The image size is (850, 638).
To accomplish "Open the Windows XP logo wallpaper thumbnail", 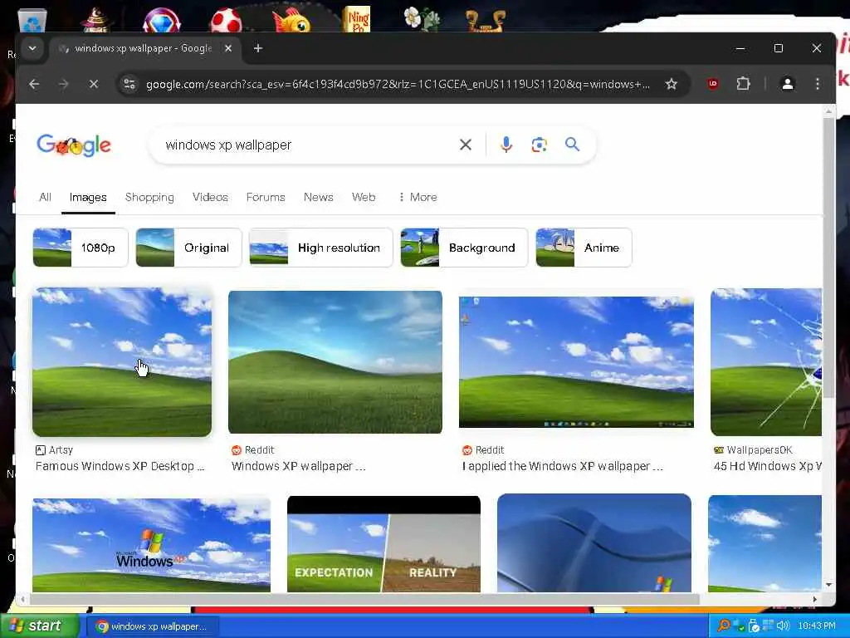I will pyautogui.click(x=151, y=545).
